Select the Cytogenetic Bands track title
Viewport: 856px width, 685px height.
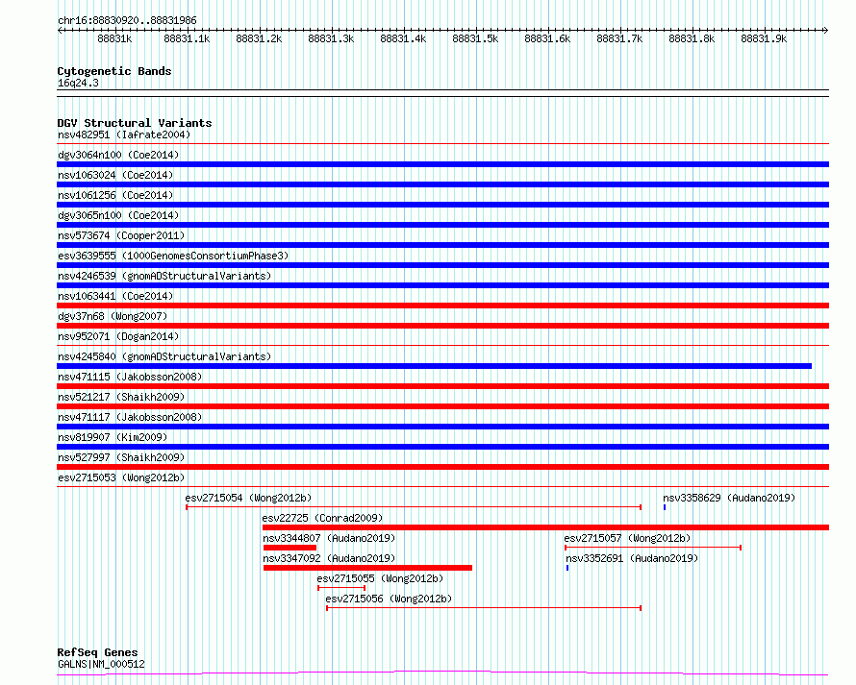(114, 71)
